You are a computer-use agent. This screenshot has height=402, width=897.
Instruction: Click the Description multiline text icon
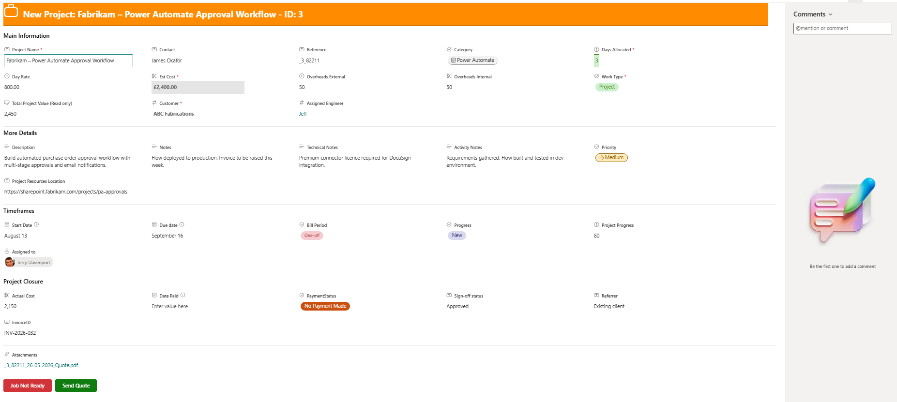tap(7, 147)
